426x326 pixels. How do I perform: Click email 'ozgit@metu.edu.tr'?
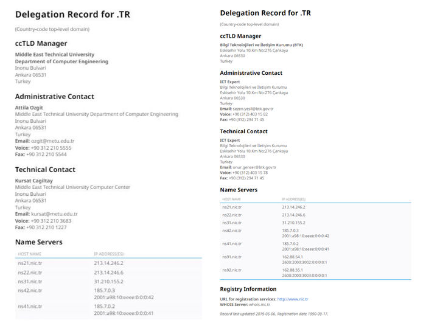click(x=53, y=141)
